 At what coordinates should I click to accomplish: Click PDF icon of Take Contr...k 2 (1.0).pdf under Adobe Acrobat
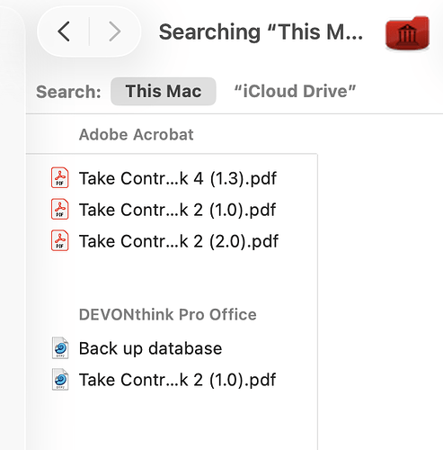pyautogui.click(x=60, y=209)
